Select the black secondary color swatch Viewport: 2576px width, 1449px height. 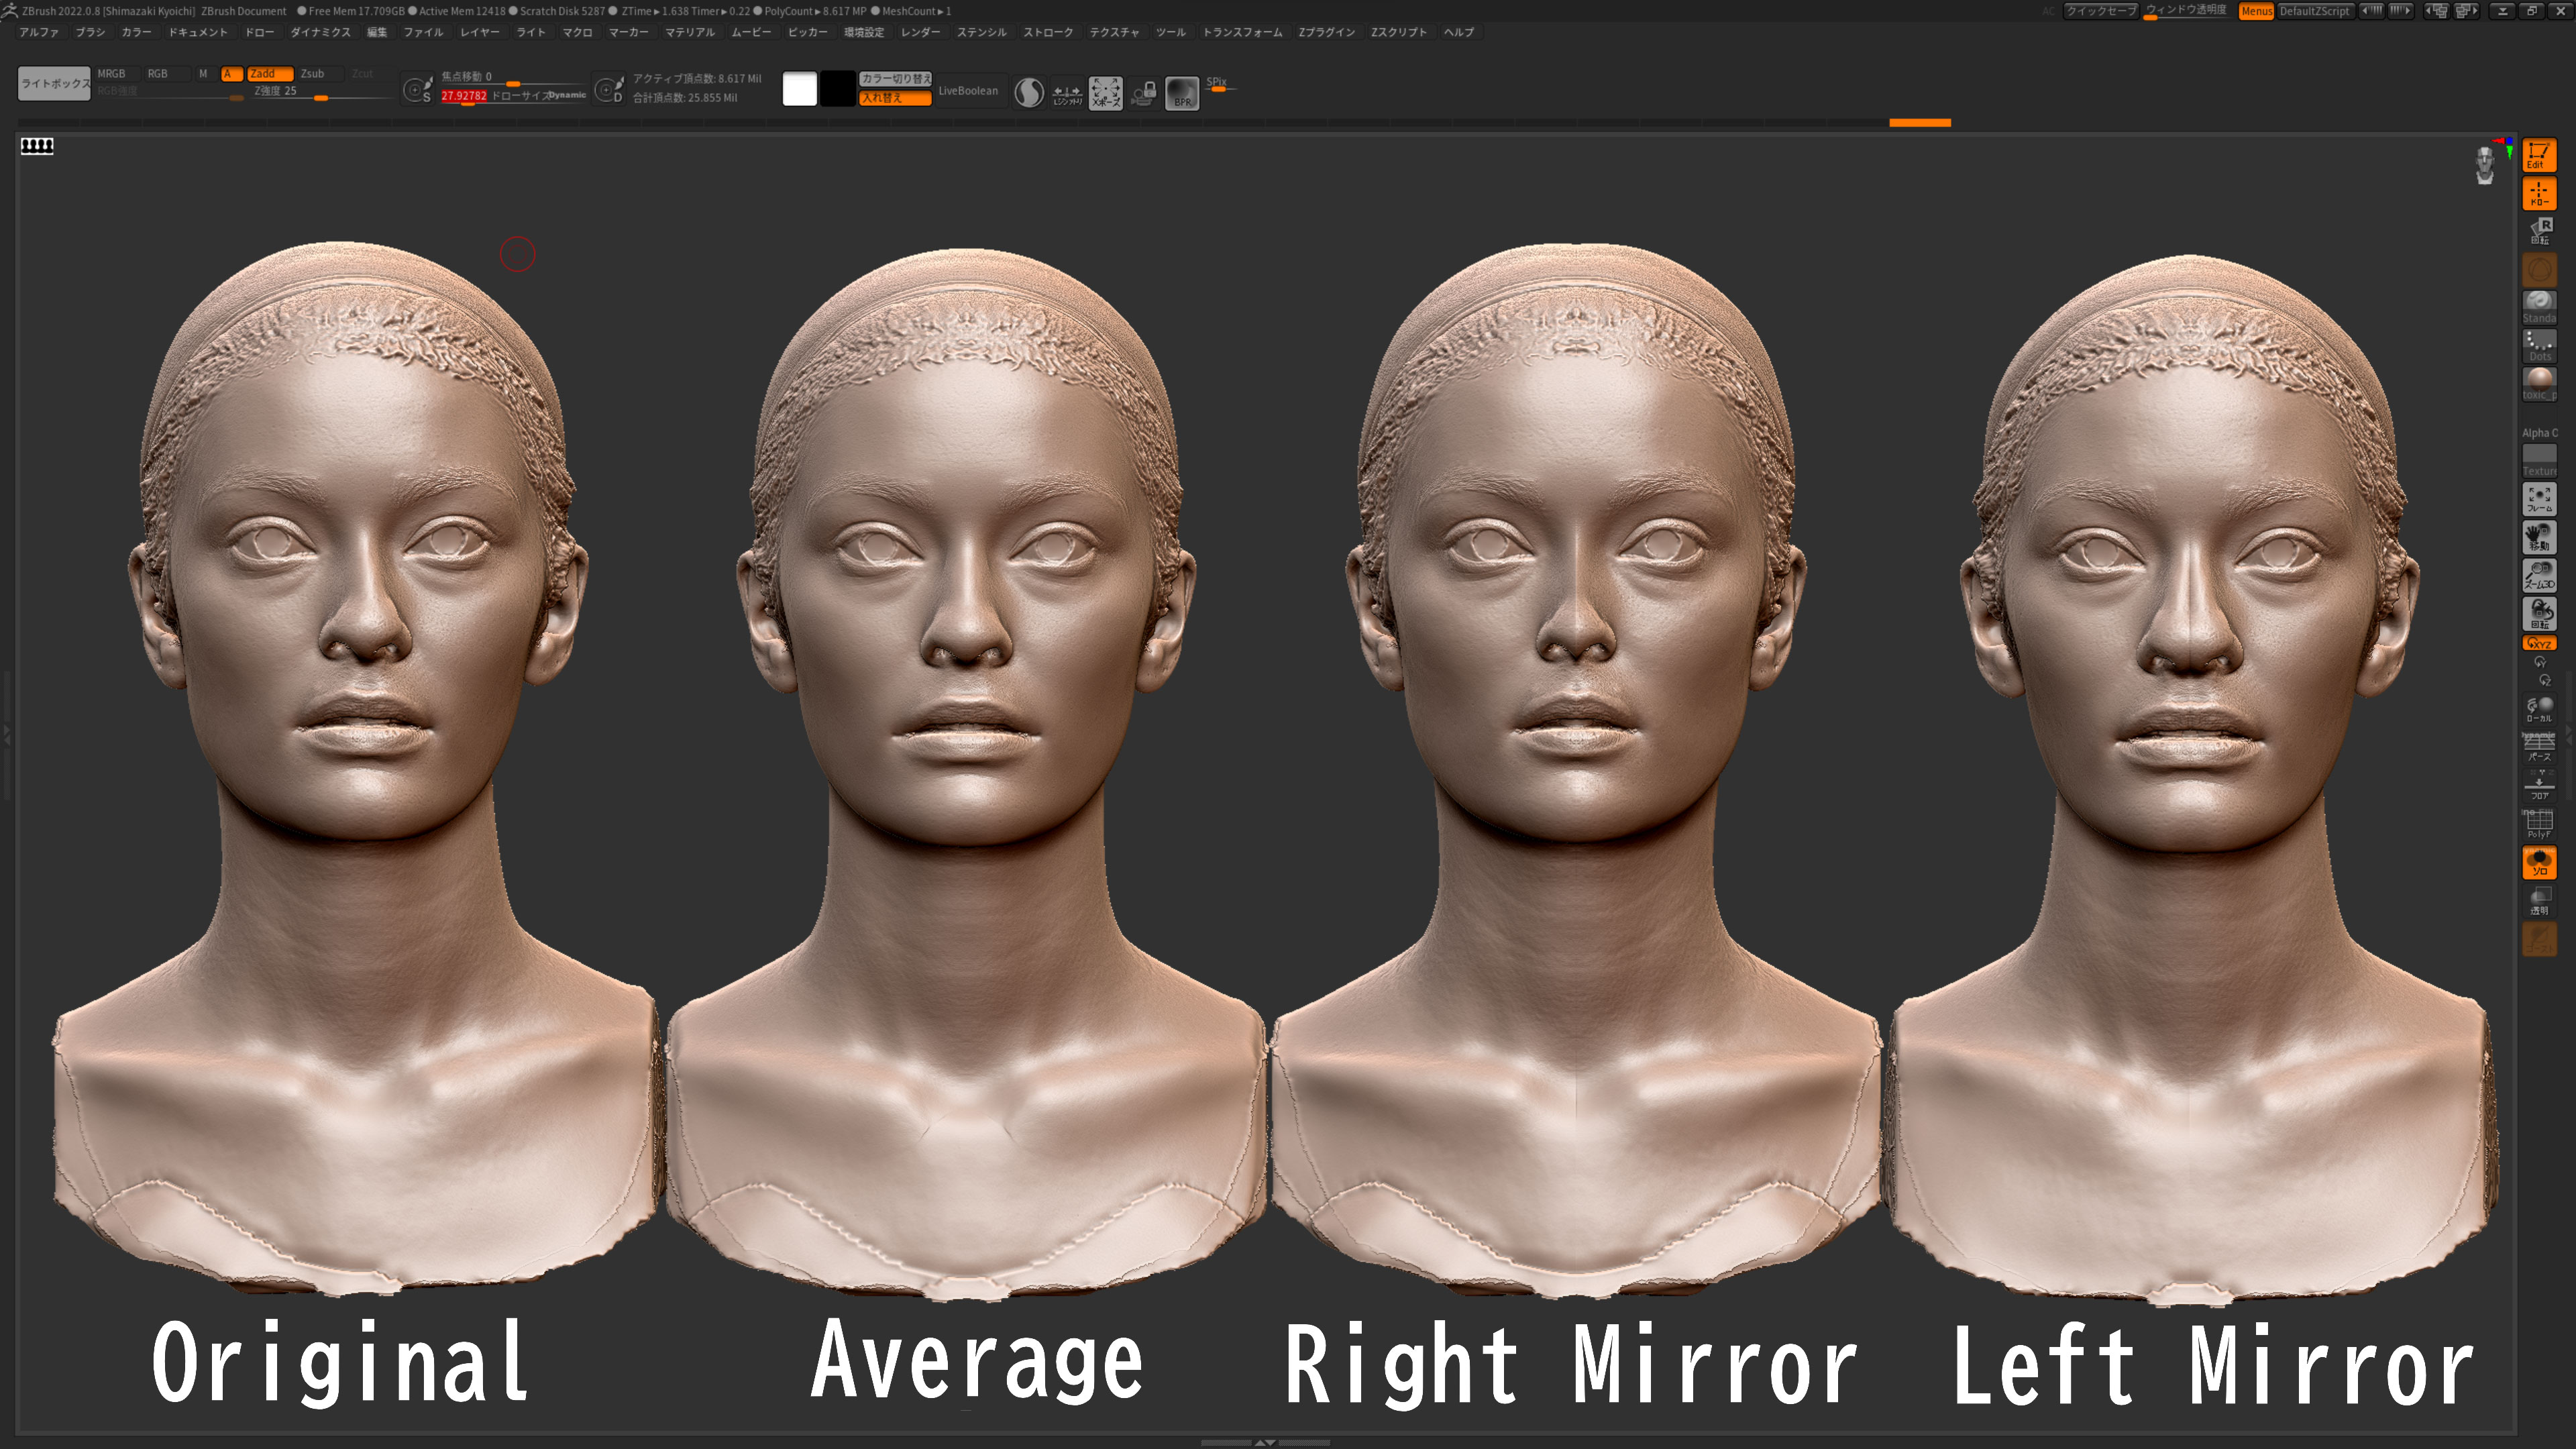click(838, 89)
